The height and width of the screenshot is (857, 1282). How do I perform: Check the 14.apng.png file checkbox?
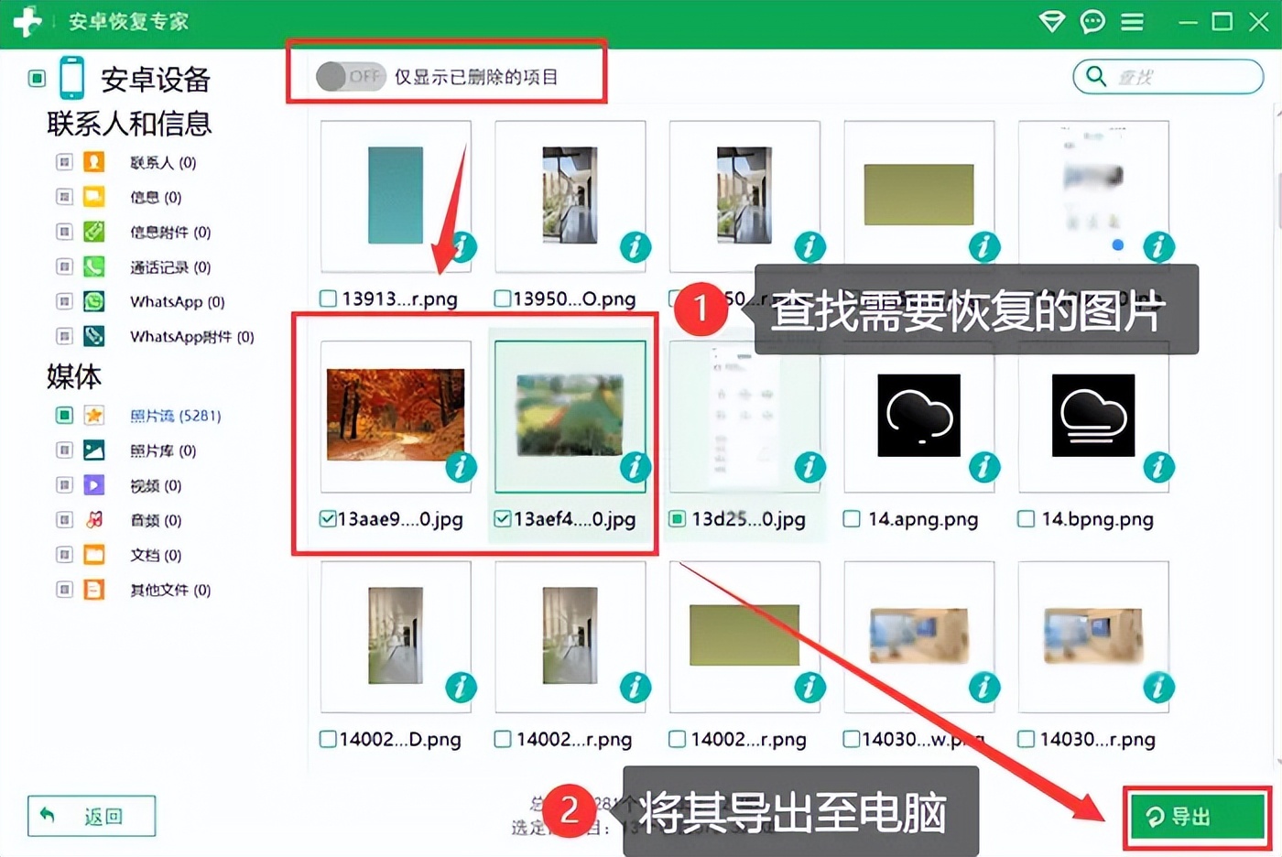coord(850,518)
